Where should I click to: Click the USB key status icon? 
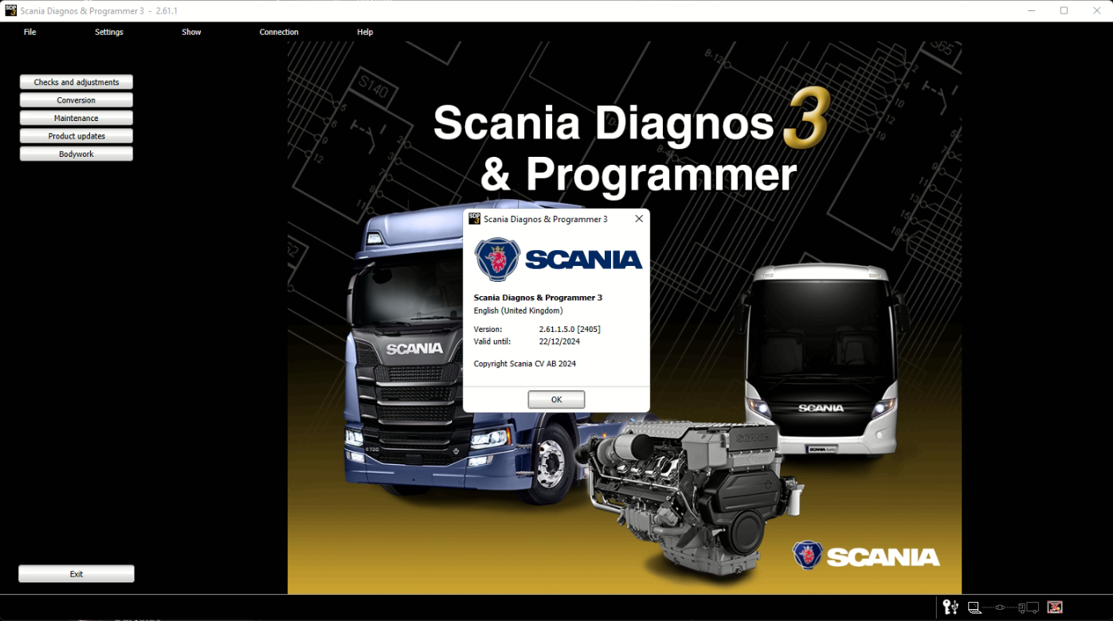[950, 607]
